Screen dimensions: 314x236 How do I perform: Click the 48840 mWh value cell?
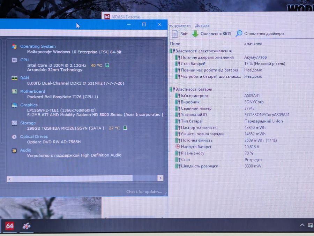point(255,127)
